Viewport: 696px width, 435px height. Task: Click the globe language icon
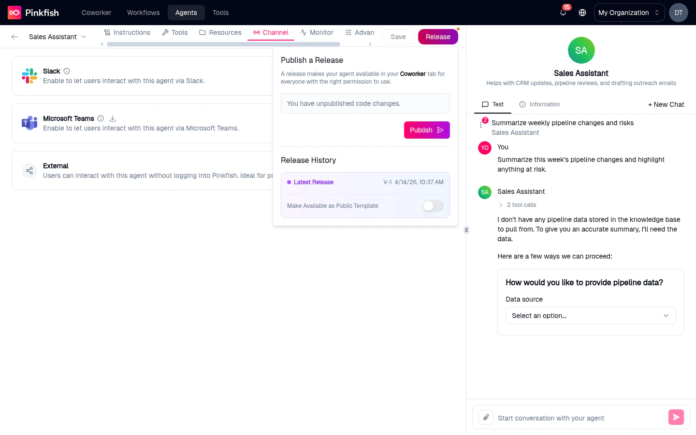pyautogui.click(x=582, y=13)
